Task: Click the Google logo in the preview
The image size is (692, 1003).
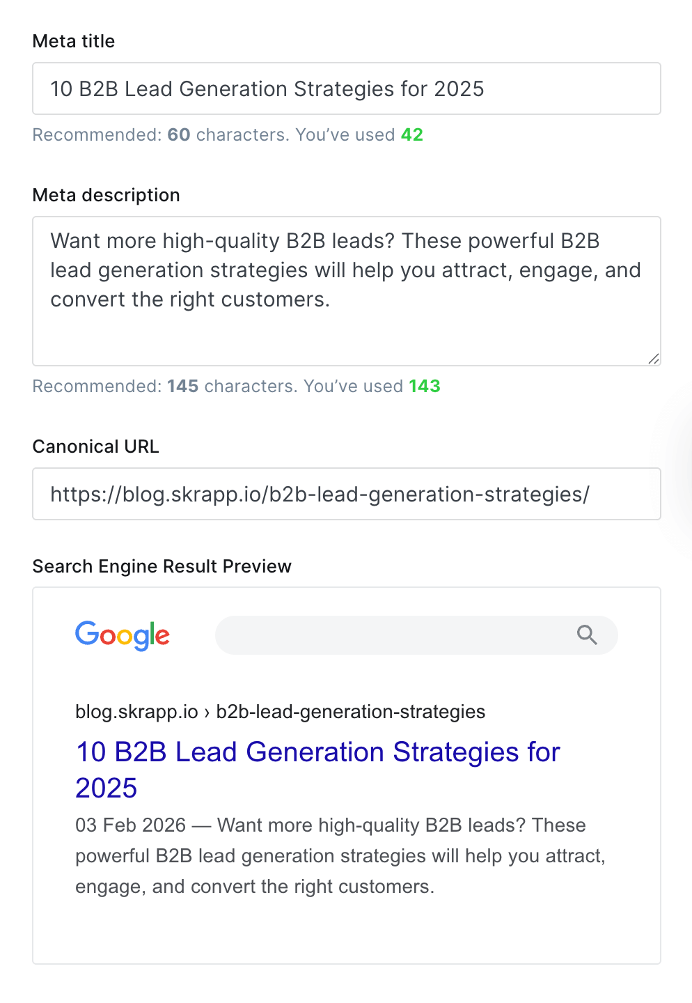Action: [x=122, y=635]
